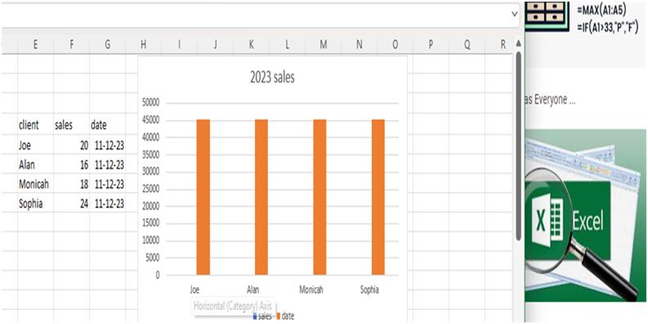The image size is (648, 324).
Task: Click the 'Joe' category axis label
Action: coord(194,290)
